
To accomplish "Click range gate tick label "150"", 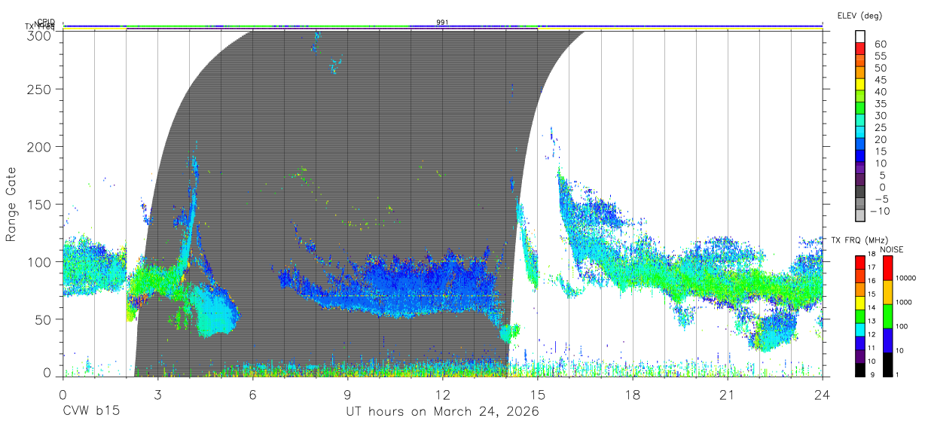I will [40, 204].
